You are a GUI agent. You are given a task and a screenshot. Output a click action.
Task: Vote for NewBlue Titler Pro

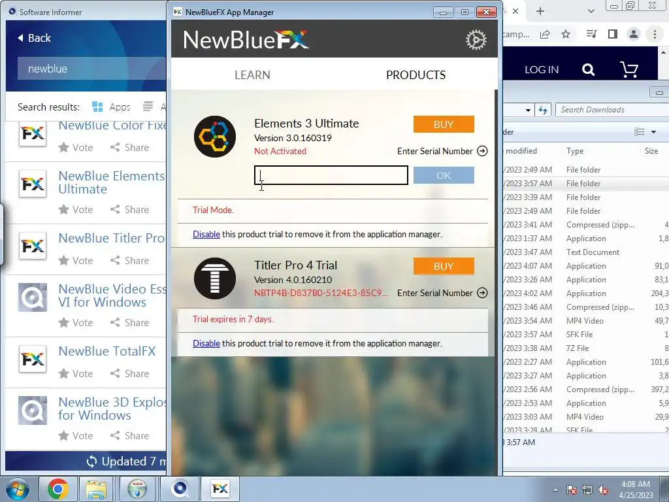point(76,260)
